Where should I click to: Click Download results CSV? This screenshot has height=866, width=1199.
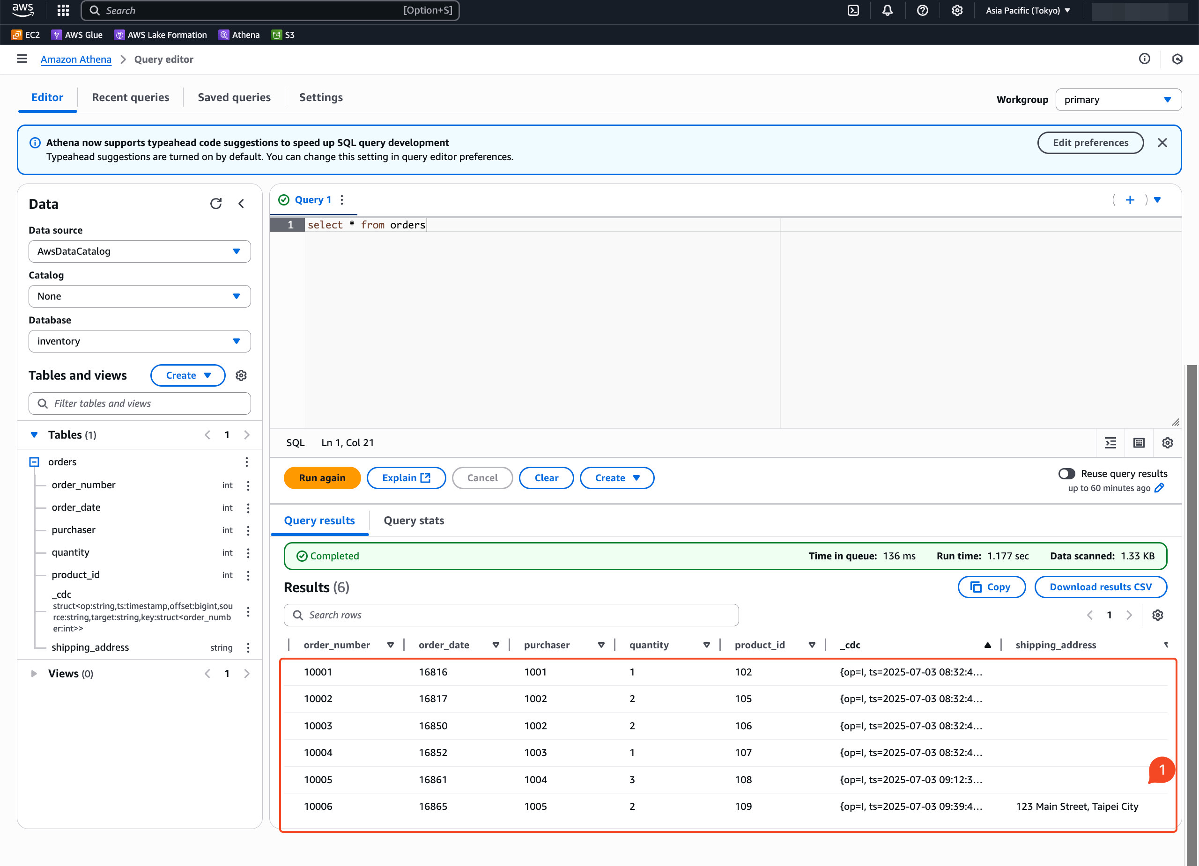point(1101,587)
